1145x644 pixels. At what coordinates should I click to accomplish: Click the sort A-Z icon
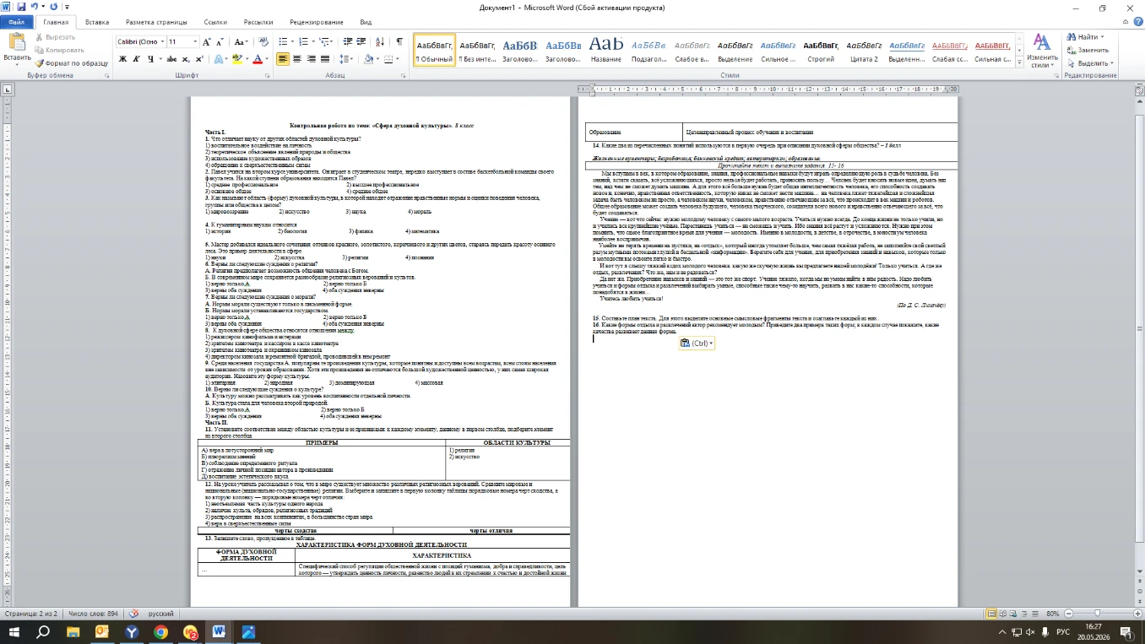(382, 41)
